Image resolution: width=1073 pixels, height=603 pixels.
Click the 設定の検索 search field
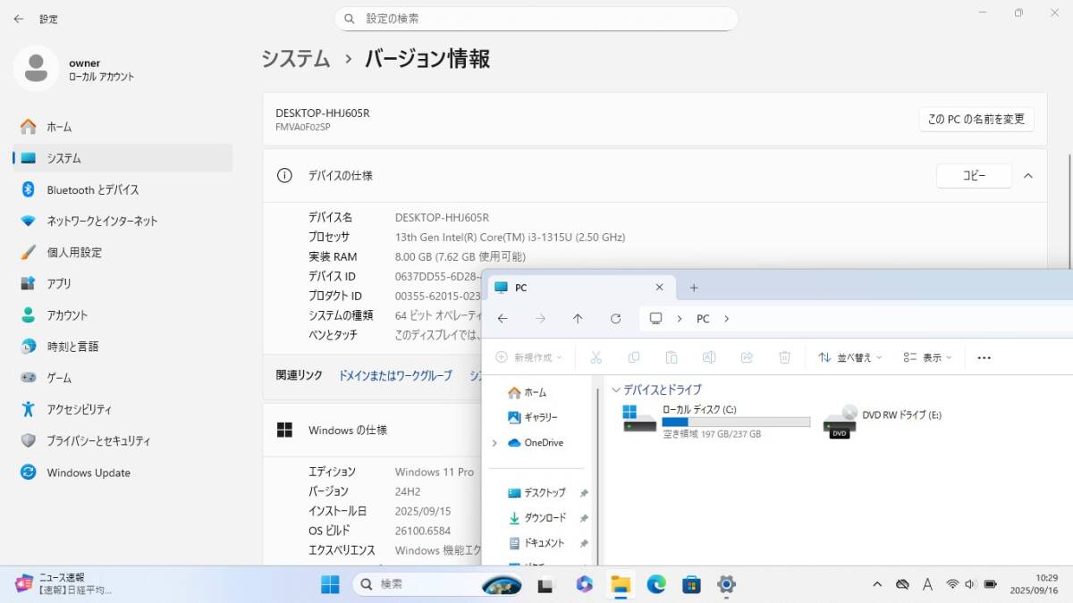[536, 18]
